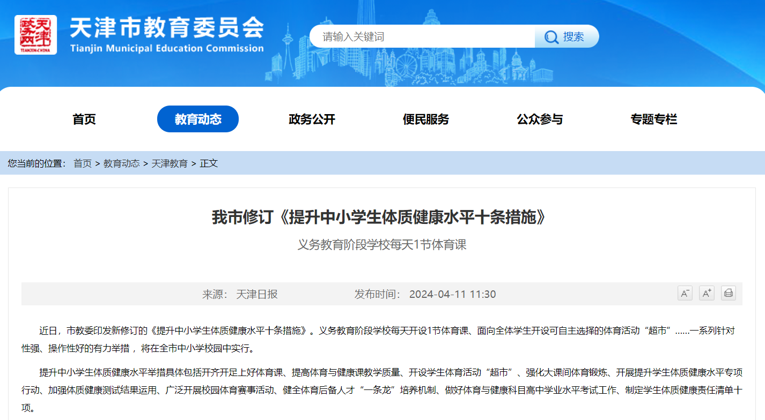The image size is (765, 420).
Task: Click the magnifier search icon
Action: [x=551, y=37]
